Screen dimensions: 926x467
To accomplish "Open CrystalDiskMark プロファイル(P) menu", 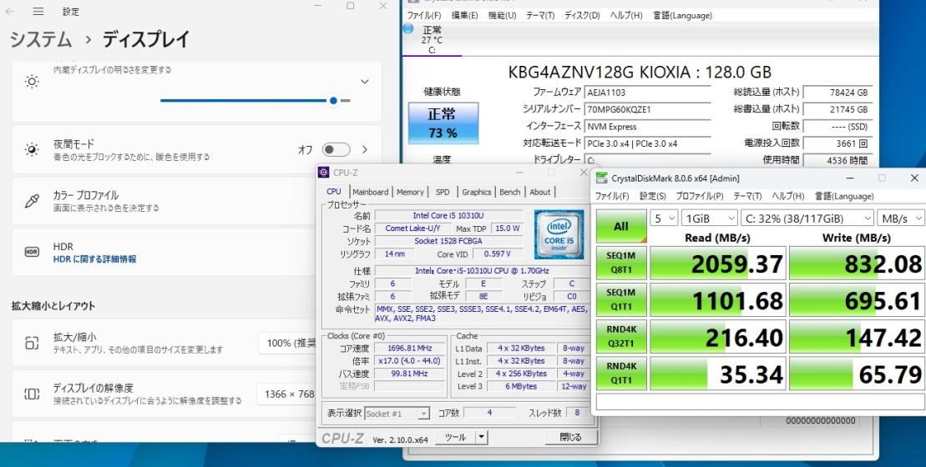I will pyautogui.click(x=699, y=196).
